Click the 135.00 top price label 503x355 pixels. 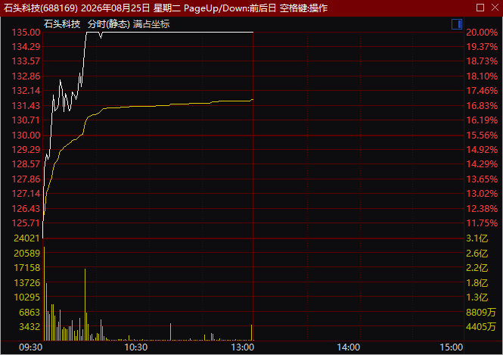pos(26,33)
